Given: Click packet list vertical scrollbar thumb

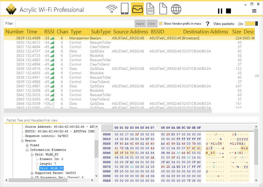Looking at the screenshot, I should (x=257, y=76).
